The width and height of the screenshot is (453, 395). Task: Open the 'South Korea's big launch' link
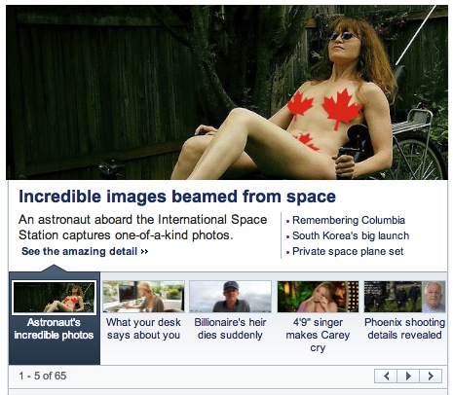[351, 235]
